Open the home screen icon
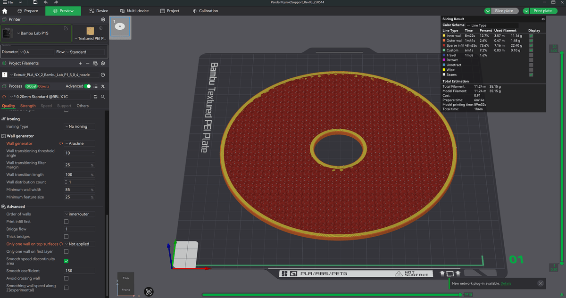The width and height of the screenshot is (566, 298). pos(5,11)
